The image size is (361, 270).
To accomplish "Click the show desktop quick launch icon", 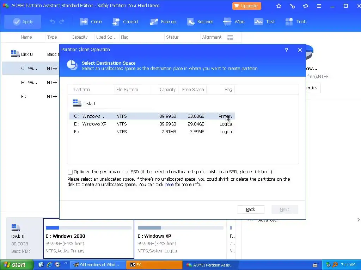I will click(41, 265).
